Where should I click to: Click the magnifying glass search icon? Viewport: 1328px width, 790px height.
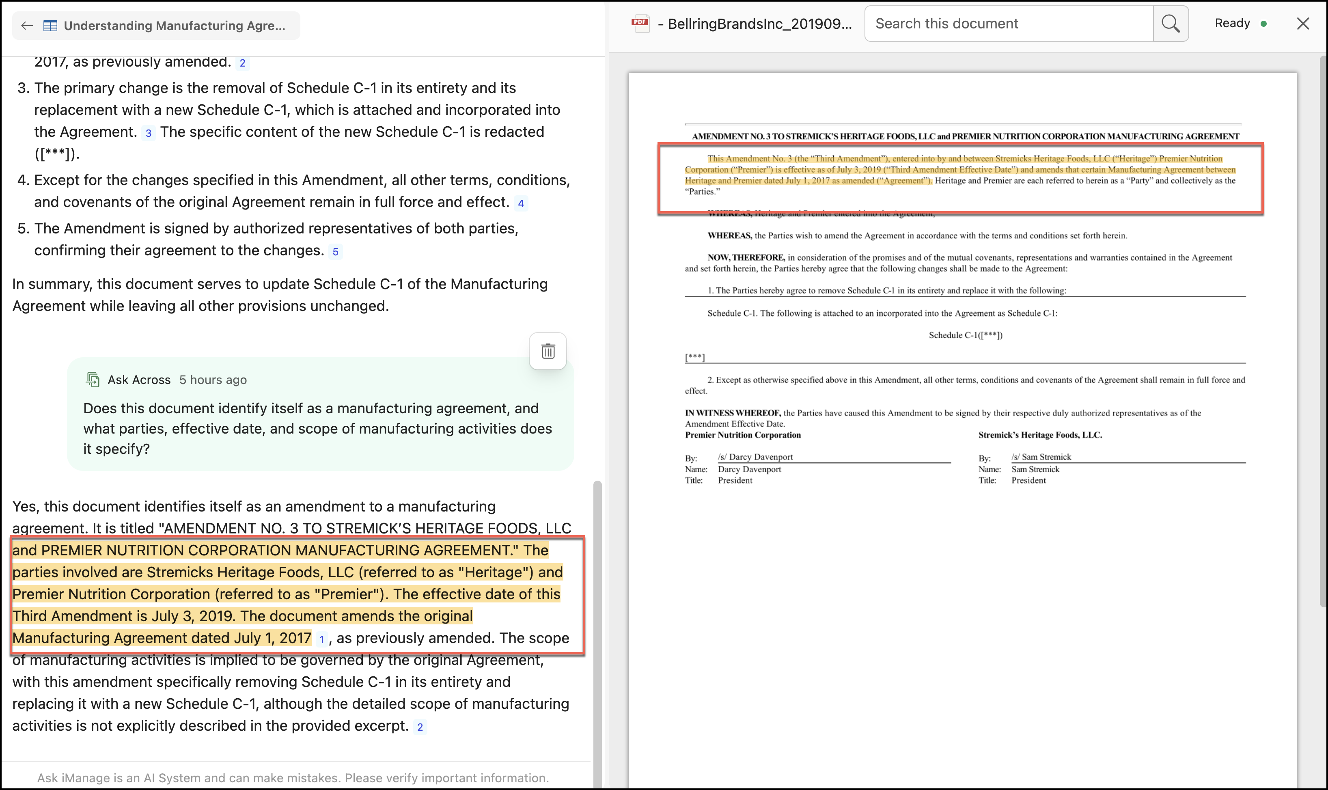coord(1170,24)
